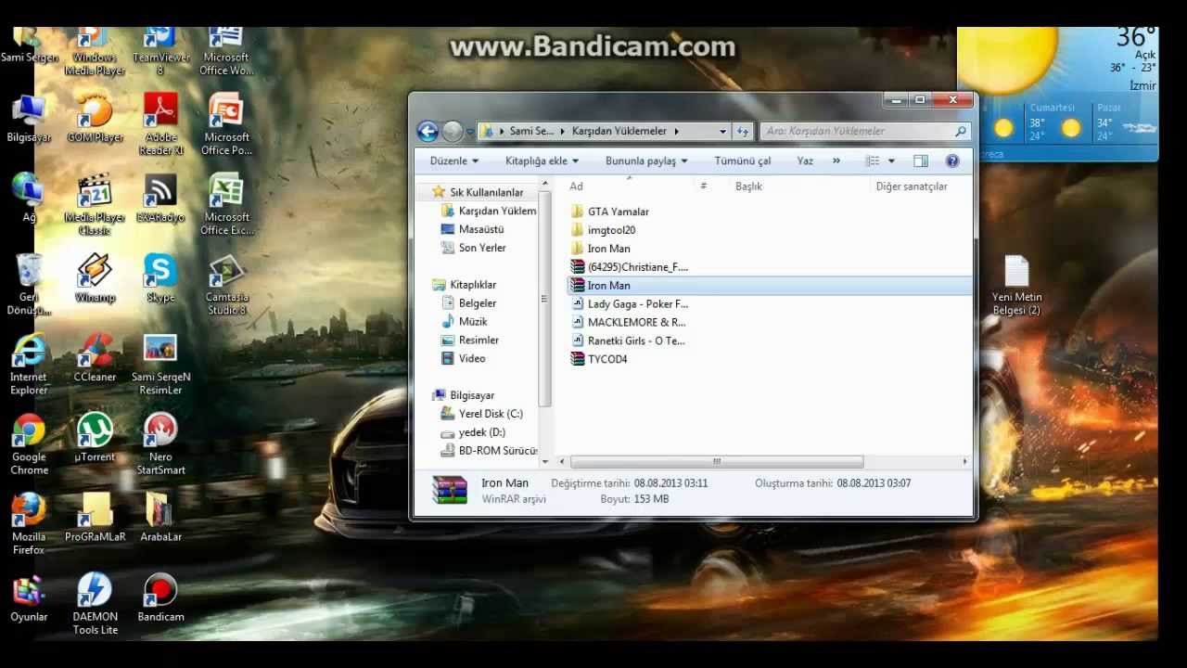The image size is (1187, 668).
Task: Launch Nero StartSmart shortcut
Action: [x=160, y=443]
